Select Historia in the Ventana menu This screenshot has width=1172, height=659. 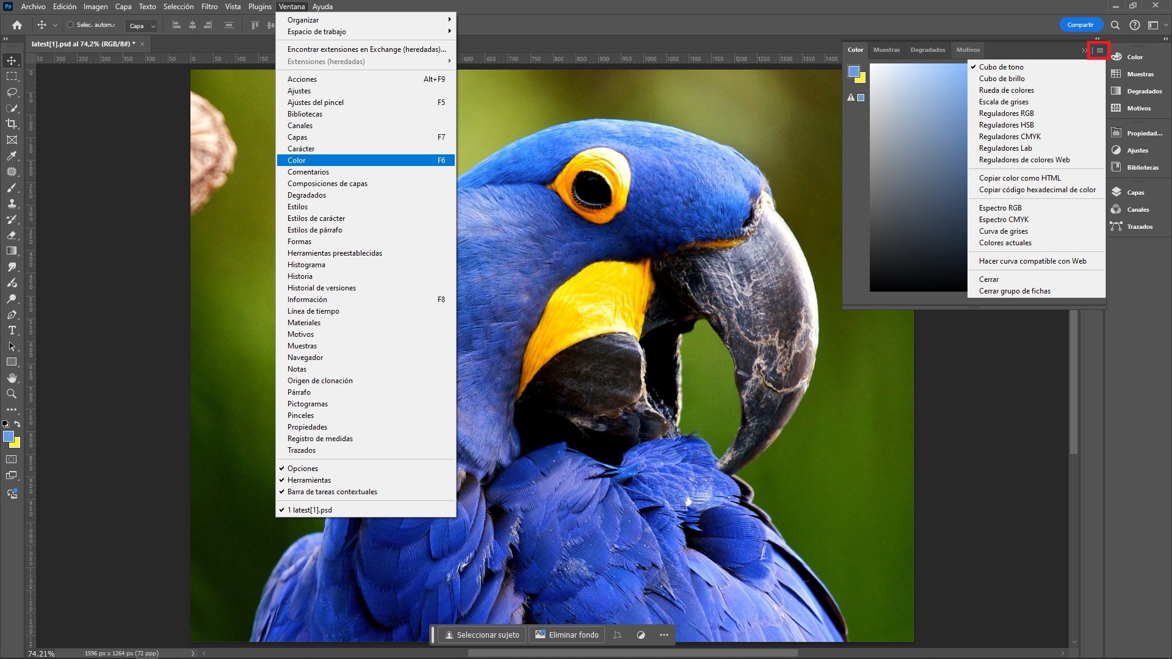(366, 276)
